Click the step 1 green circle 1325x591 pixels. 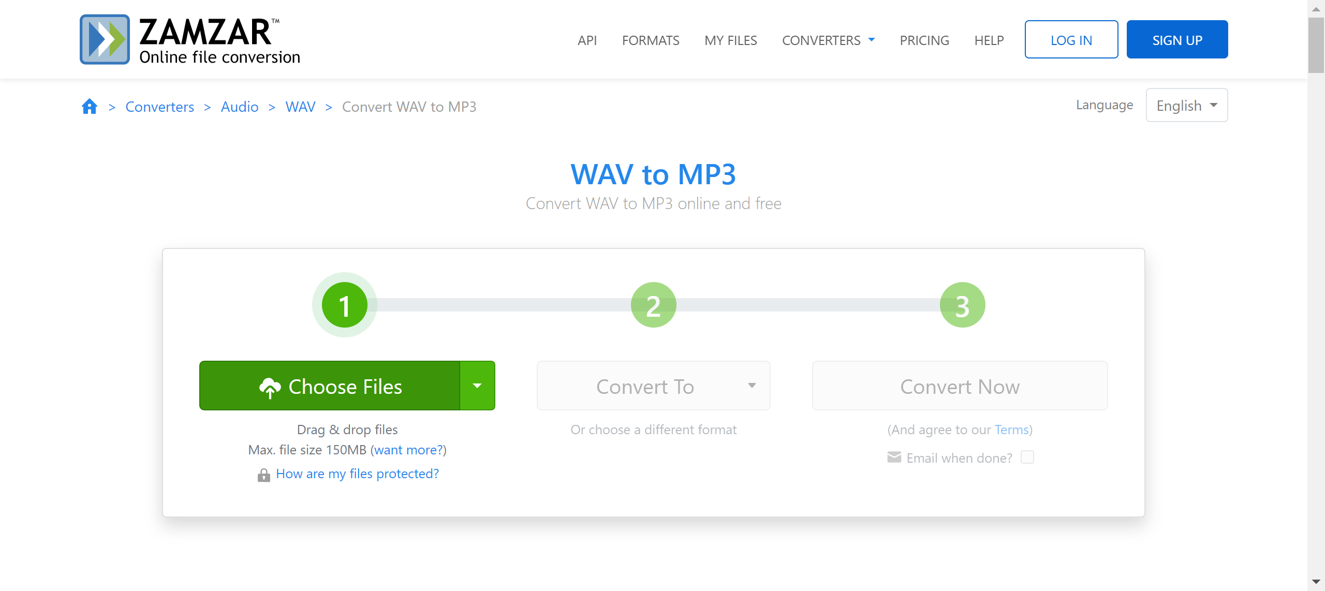pos(344,305)
